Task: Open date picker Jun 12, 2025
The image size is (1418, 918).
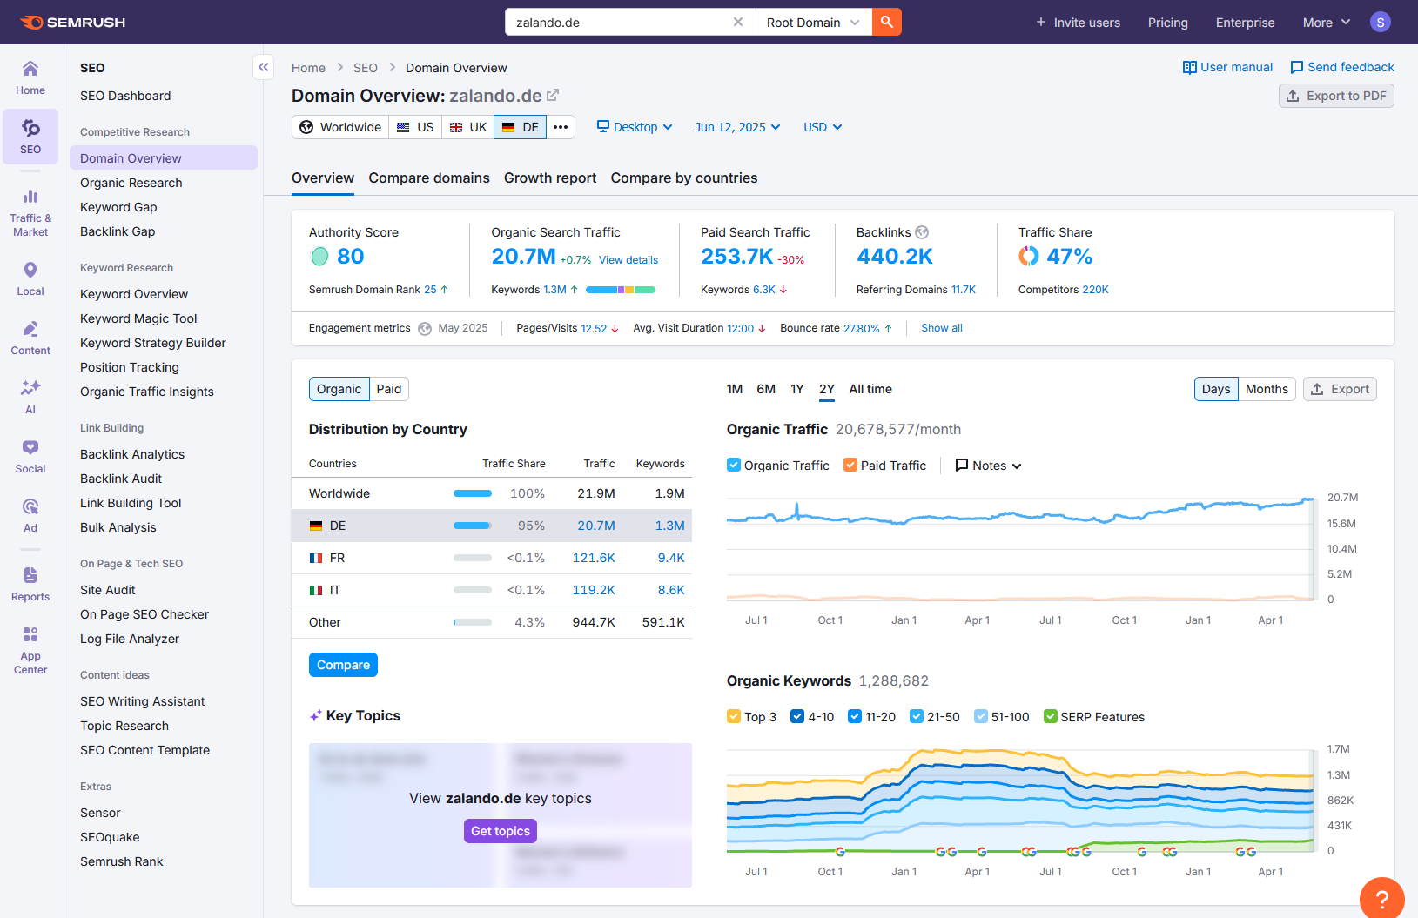Action: click(737, 127)
